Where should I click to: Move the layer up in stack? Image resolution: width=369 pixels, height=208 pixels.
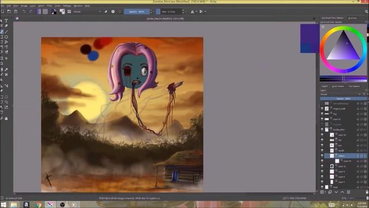tap(342, 192)
